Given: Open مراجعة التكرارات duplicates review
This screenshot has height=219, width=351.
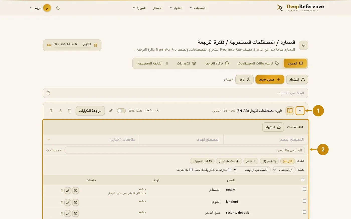Looking at the screenshot, I should [90, 111].
